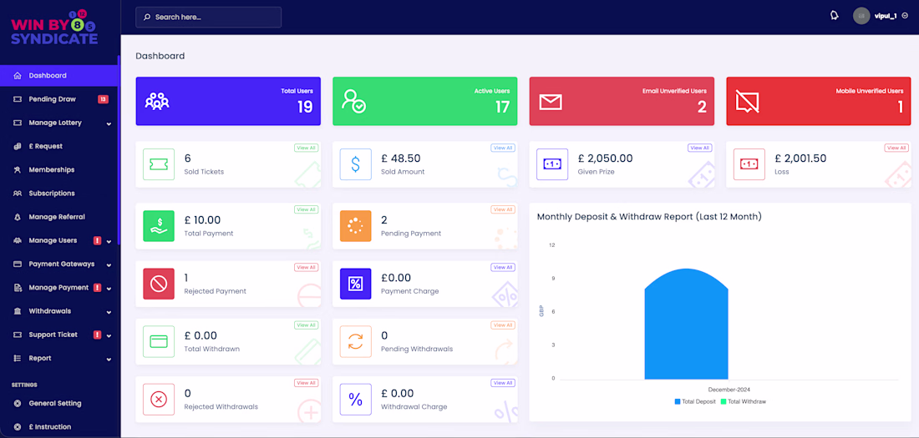This screenshot has width=919, height=438.
Task: Expand Manage Users submenu chevron
Action: (x=109, y=241)
